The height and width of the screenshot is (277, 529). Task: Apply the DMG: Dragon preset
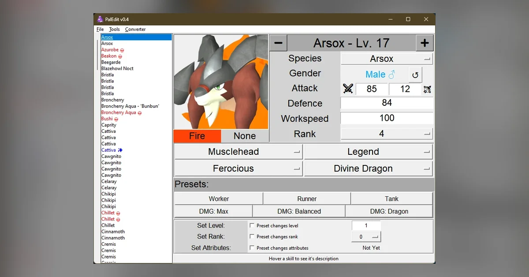pos(389,211)
